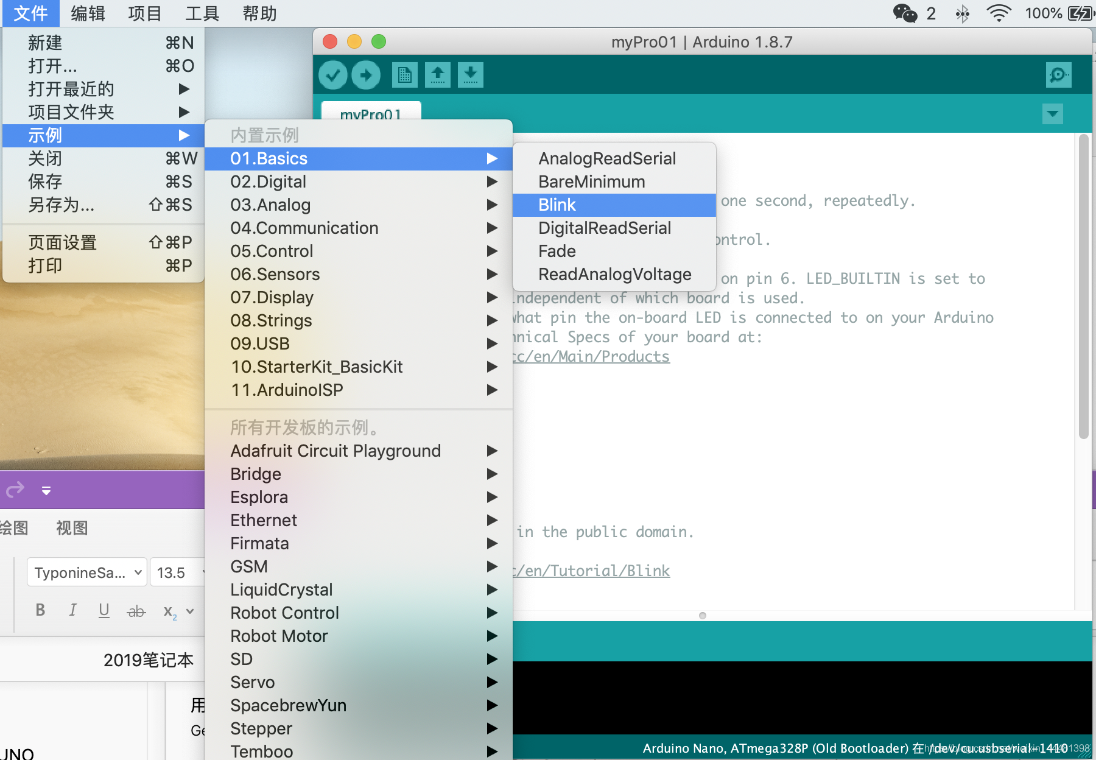Click the Bluetooth icon in the menu bar
The height and width of the screenshot is (760, 1096).
coord(963,13)
